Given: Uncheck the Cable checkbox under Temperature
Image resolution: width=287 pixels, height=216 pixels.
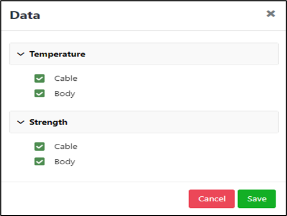Looking at the screenshot, I should tap(40, 79).
